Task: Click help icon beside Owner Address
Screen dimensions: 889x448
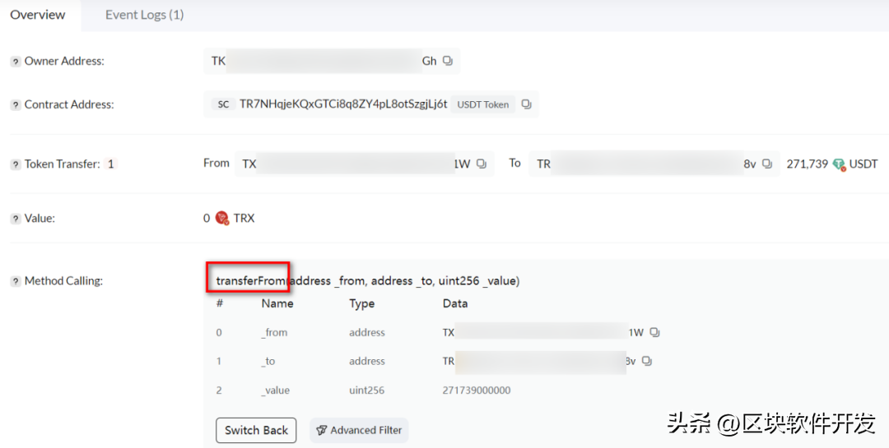Action: coord(15,62)
